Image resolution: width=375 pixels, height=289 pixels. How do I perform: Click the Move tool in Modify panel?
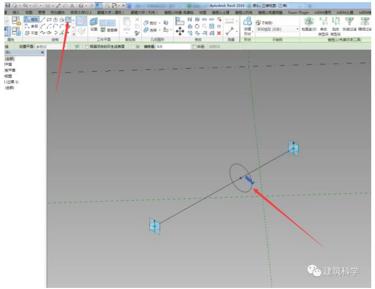[180, 32]
